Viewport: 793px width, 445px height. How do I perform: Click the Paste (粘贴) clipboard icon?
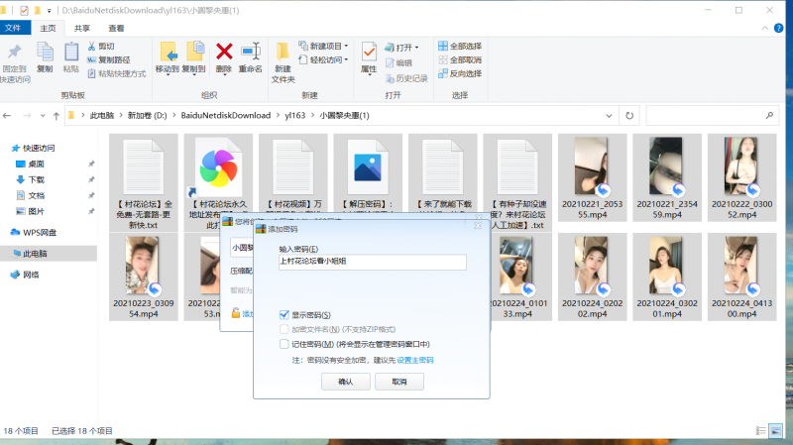pos(71,52)
